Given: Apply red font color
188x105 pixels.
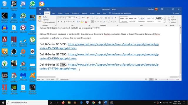Looking at the screenshot, I should [x=86, y=22].
